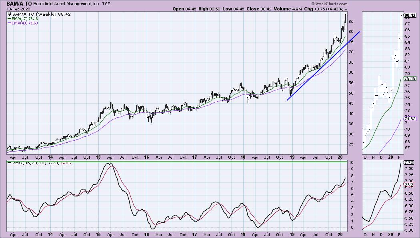
Task: Click the Close 88.42 value in the header
Action: point(259,9)
